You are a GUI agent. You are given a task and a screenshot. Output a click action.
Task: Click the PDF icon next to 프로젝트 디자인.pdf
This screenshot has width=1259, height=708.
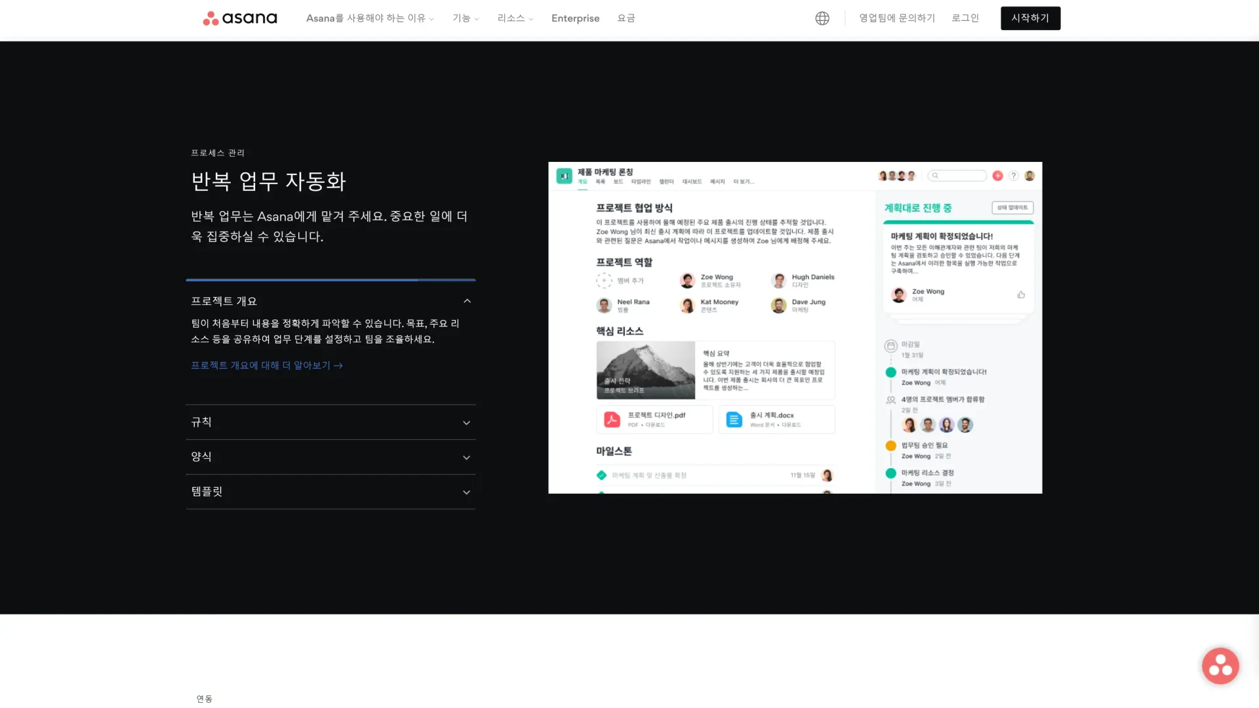coord(611,418)
